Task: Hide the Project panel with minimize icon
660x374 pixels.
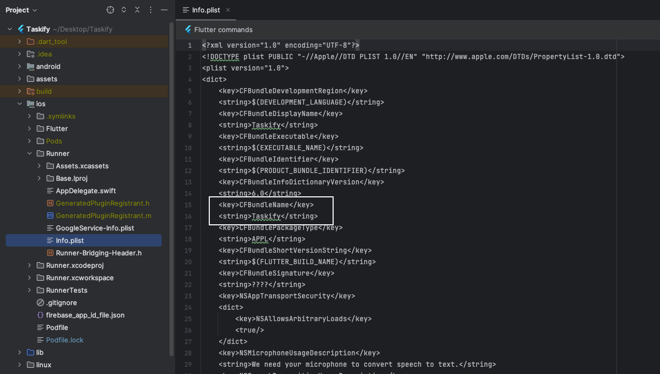Action: [164, 10]
